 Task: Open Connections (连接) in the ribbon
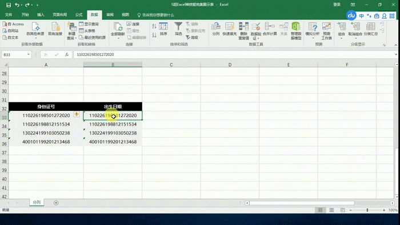pos(133,24)
